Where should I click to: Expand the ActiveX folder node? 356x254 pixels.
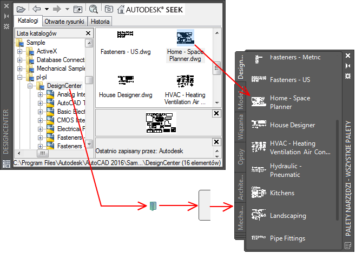tap(20, 51)
